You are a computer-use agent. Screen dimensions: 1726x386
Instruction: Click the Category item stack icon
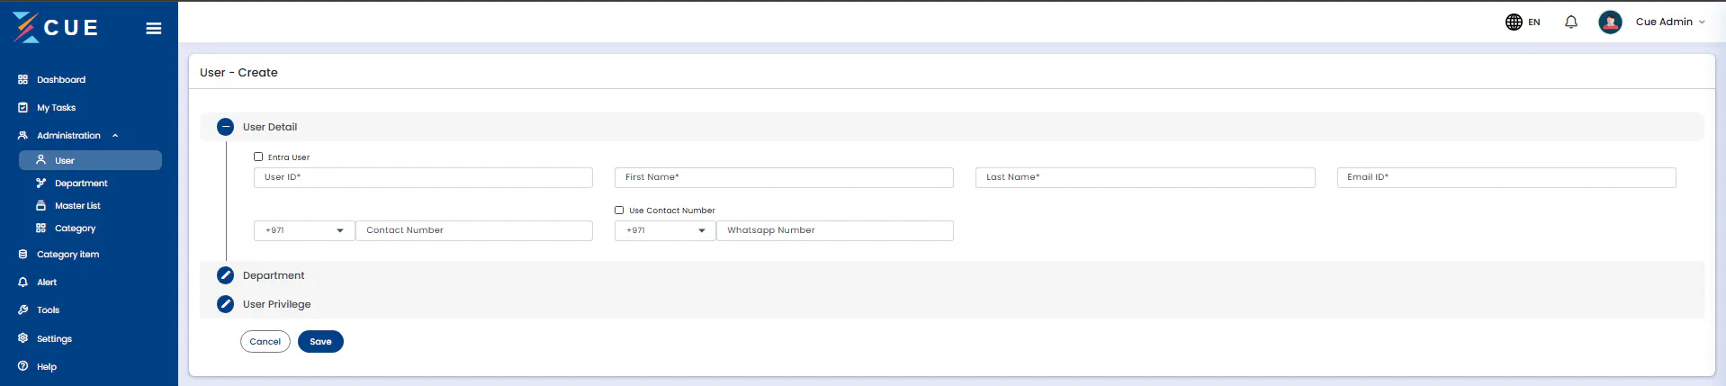22,255
